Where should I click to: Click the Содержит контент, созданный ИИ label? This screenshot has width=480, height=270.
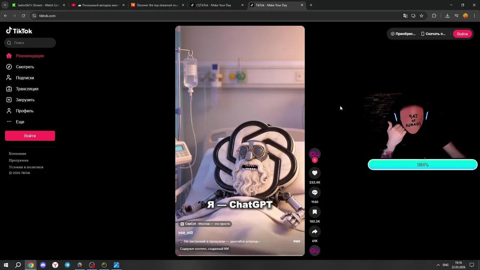(x=204, y=249)
